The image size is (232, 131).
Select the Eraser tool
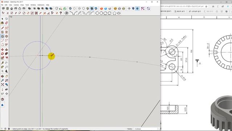(7, 23)
